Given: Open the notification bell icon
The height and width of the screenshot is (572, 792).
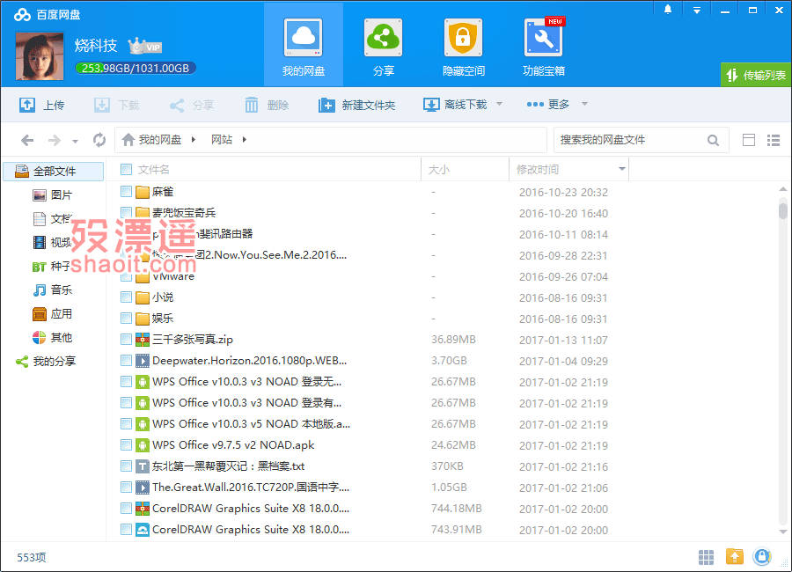Looking at the screenshot, I should click(668, 10).
